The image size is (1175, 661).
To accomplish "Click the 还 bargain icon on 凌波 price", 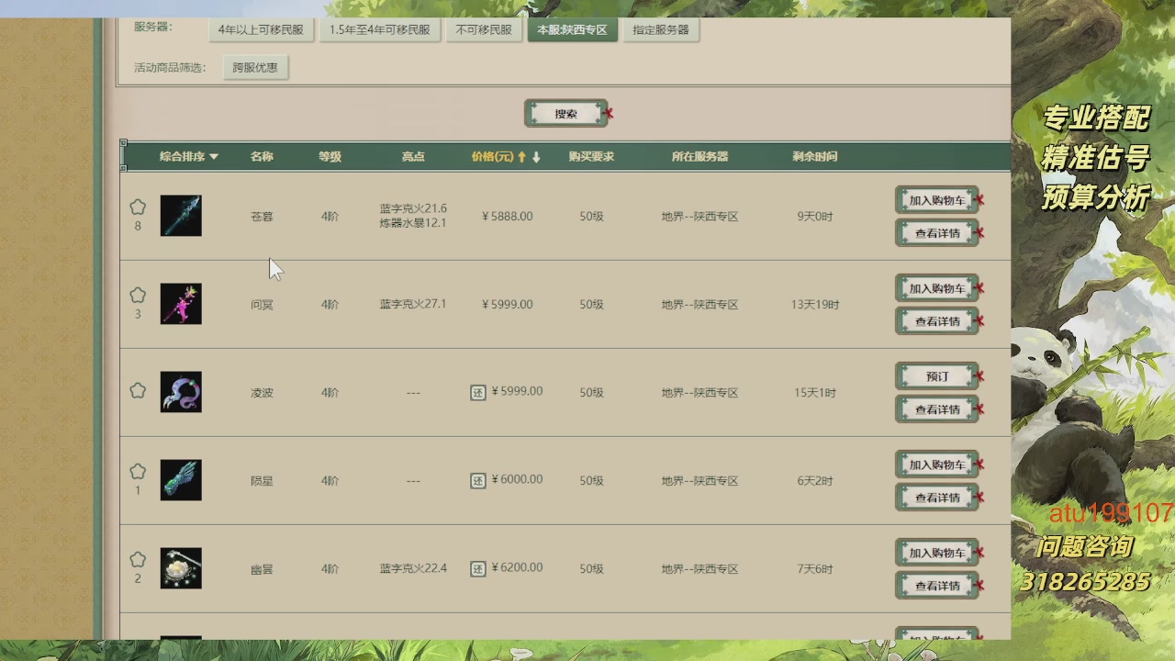I will tap(478, 393).
